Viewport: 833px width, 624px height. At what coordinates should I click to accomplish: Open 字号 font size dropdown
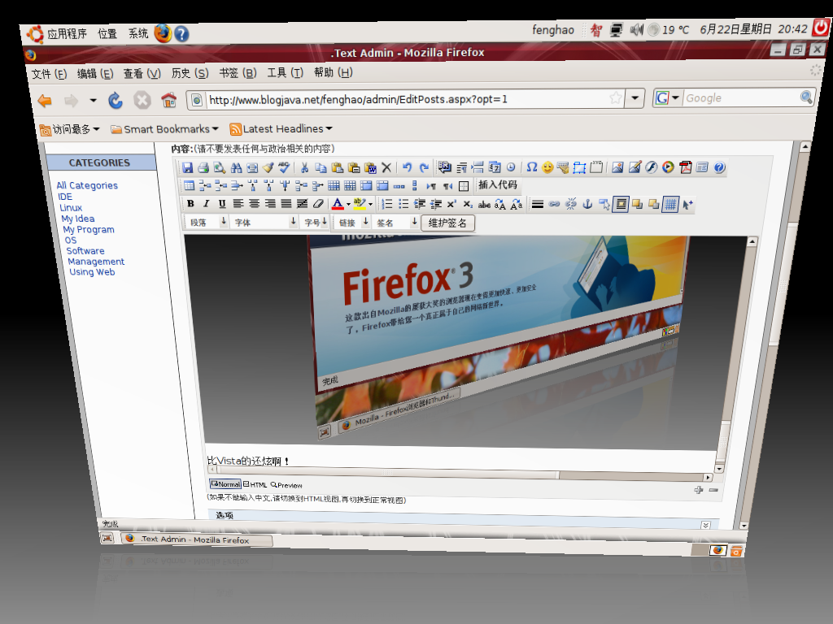(316, 223)
